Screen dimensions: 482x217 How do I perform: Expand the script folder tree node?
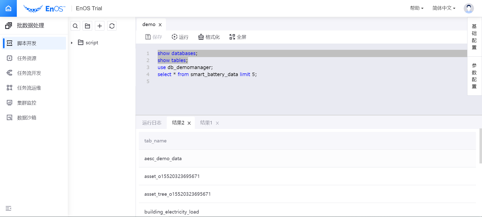[72, 43]
